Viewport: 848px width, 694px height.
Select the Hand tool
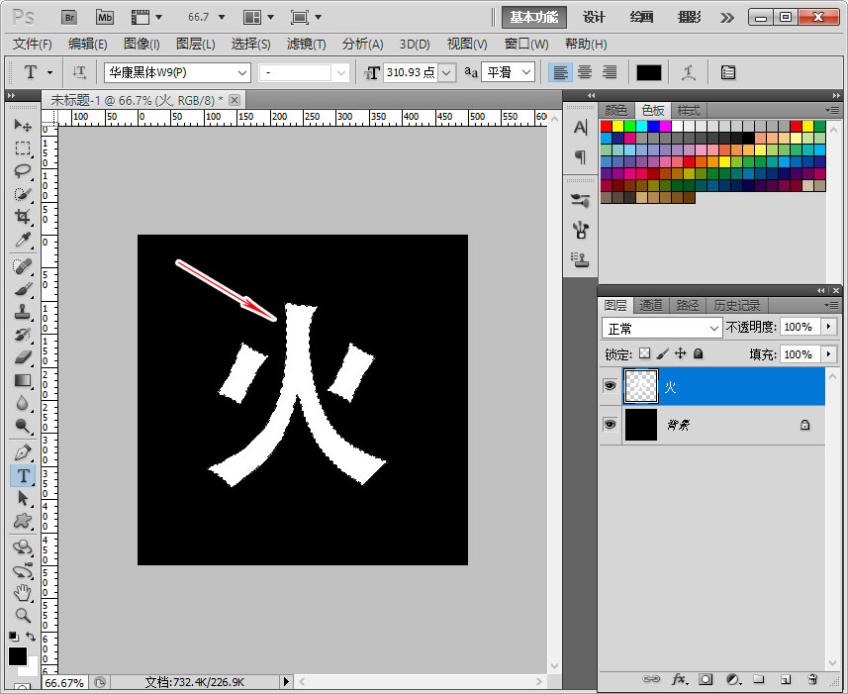pos(22,593)
